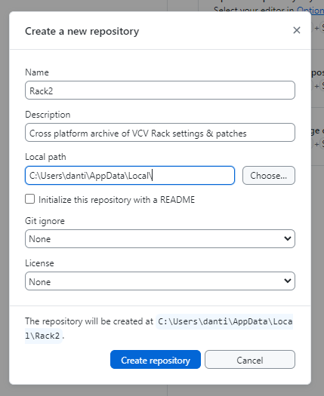This screenshot has width=324, height=396.
Task: Click the License label above the dropdown
Action: [39, 263]
